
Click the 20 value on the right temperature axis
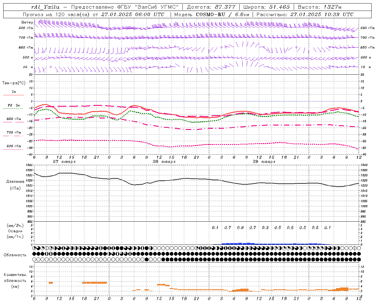pyautogui.click(x=362, y=75)
